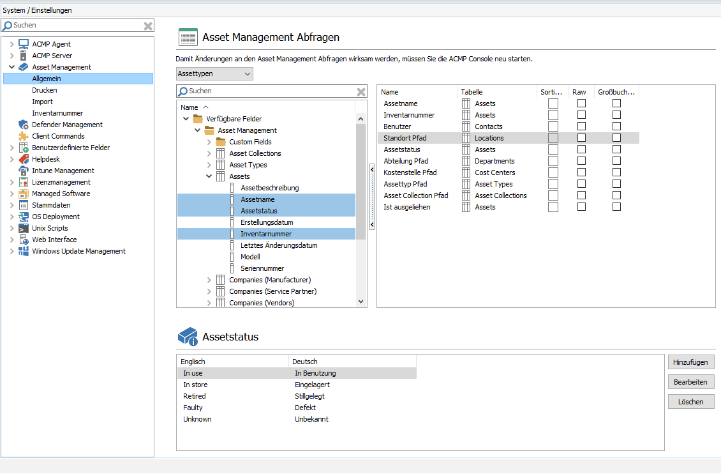Expand the Custom Fields tree node
721x474 pixels.
(x=209, y=142)
